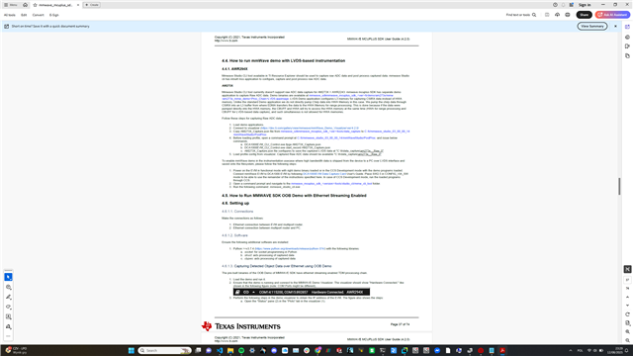This screenshot has height=356, width=633.
Task: Click the Windows Start button
Action: 132,350
